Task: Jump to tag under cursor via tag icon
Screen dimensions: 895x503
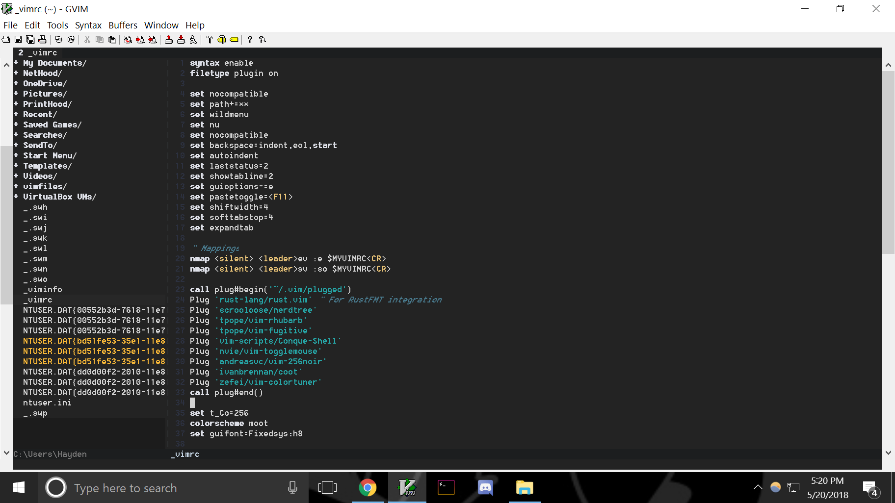Action: coord(234,40)
